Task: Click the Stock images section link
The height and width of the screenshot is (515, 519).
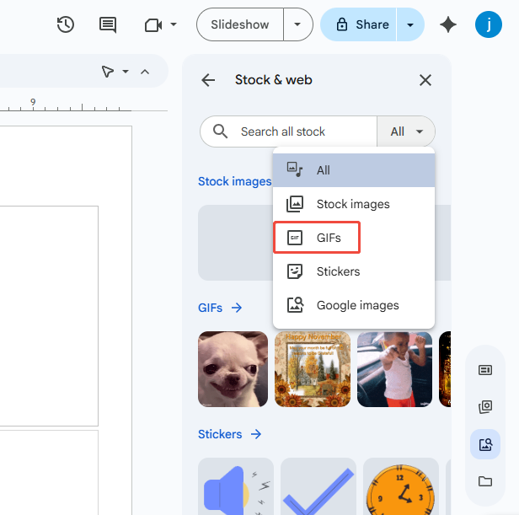Action: (x=235, y=181)
